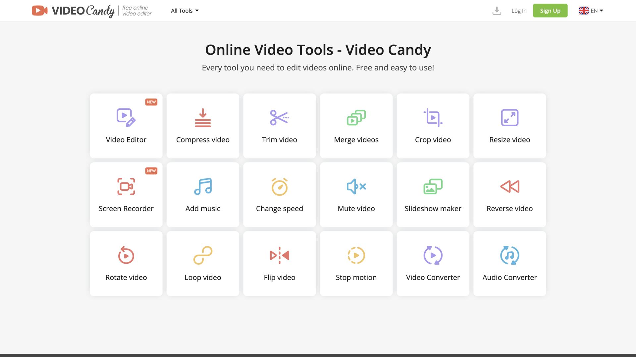Open the Reverse video tool
Viewport: 636px width, 357px height.
pyautogui.click(x=509, y=195)
